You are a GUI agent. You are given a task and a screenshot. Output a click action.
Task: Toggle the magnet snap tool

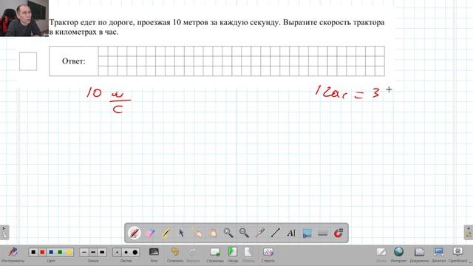[338, 233]
